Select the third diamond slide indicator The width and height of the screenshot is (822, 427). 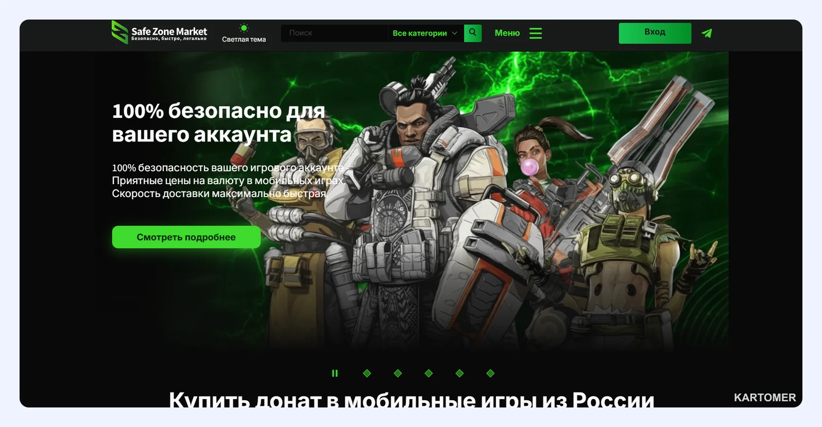click(429, 373)
